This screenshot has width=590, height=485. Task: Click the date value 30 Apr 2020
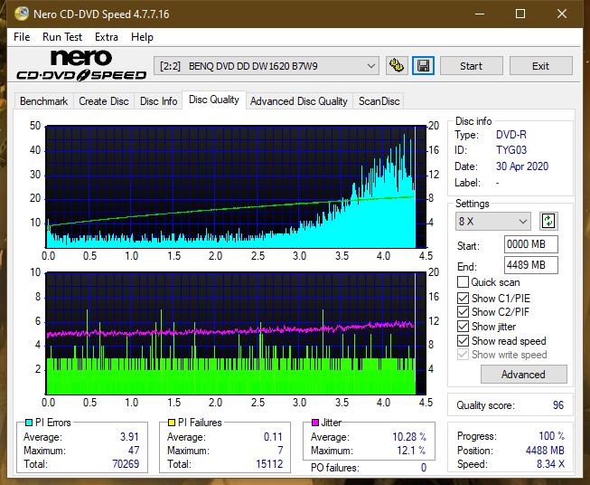(x=522, y=166)
